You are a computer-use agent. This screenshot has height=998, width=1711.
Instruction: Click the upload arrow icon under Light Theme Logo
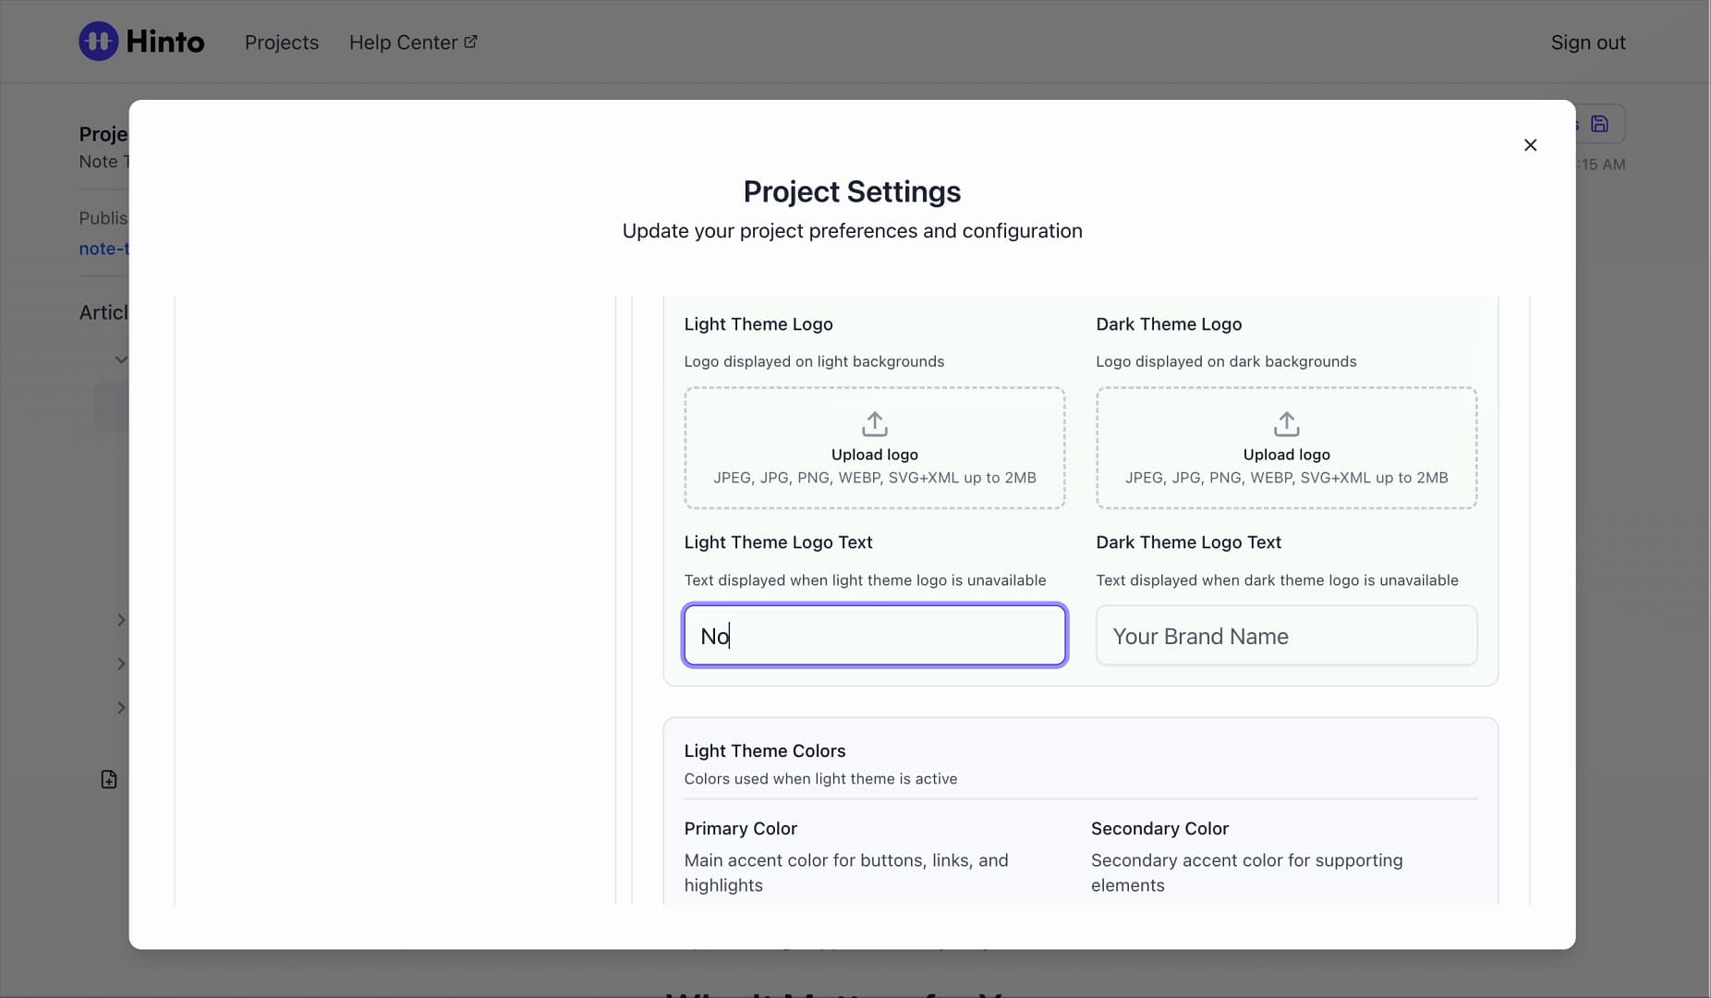click(x=875, y=424)
